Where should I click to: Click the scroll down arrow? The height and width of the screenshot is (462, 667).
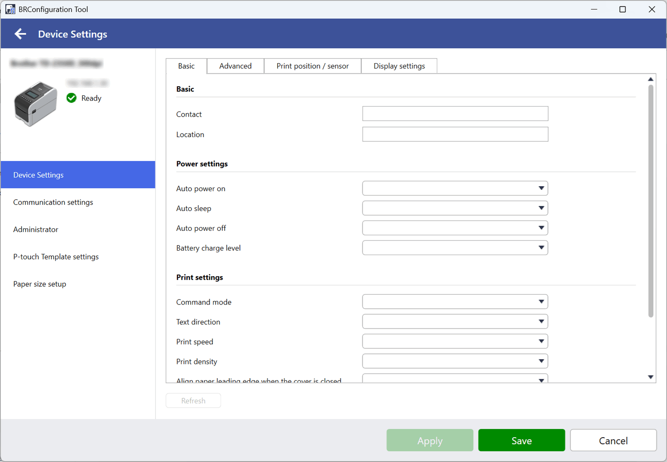pyautogui.click(x=651, y=377)
